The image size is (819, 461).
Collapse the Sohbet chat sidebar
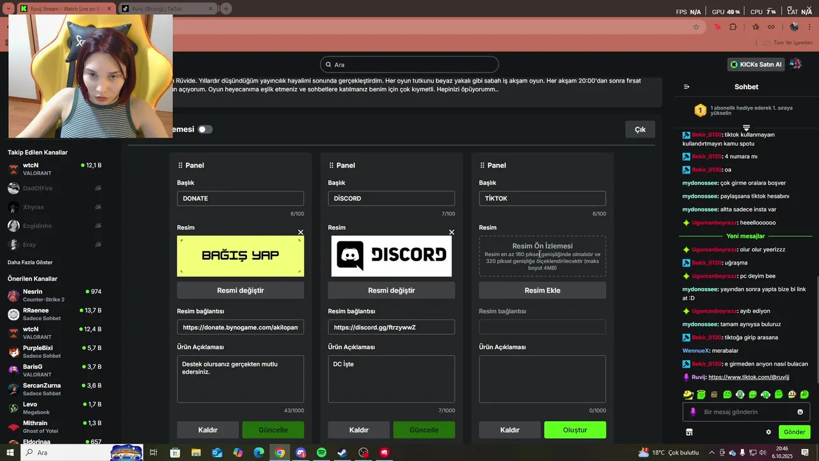(x=687, y=86)
